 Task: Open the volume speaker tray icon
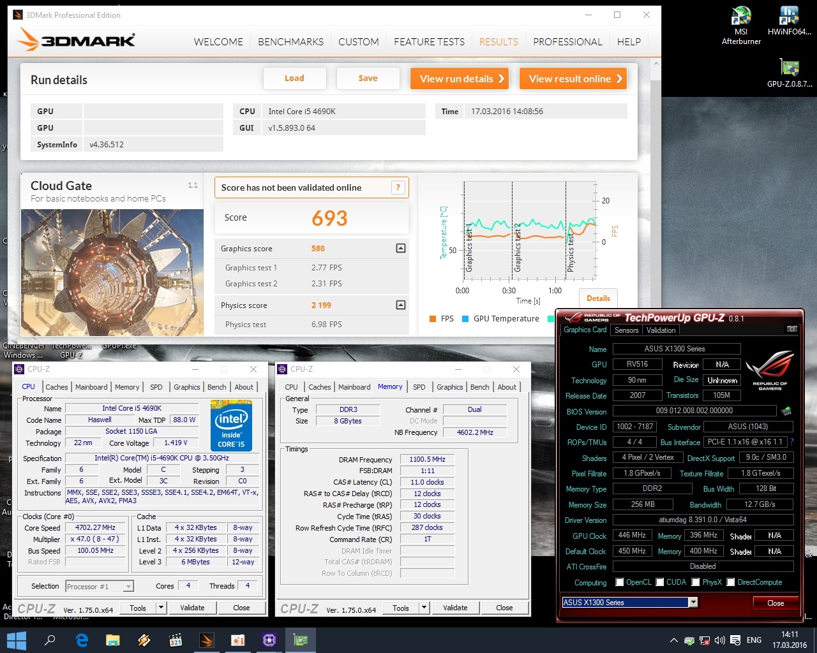[720, 640]
